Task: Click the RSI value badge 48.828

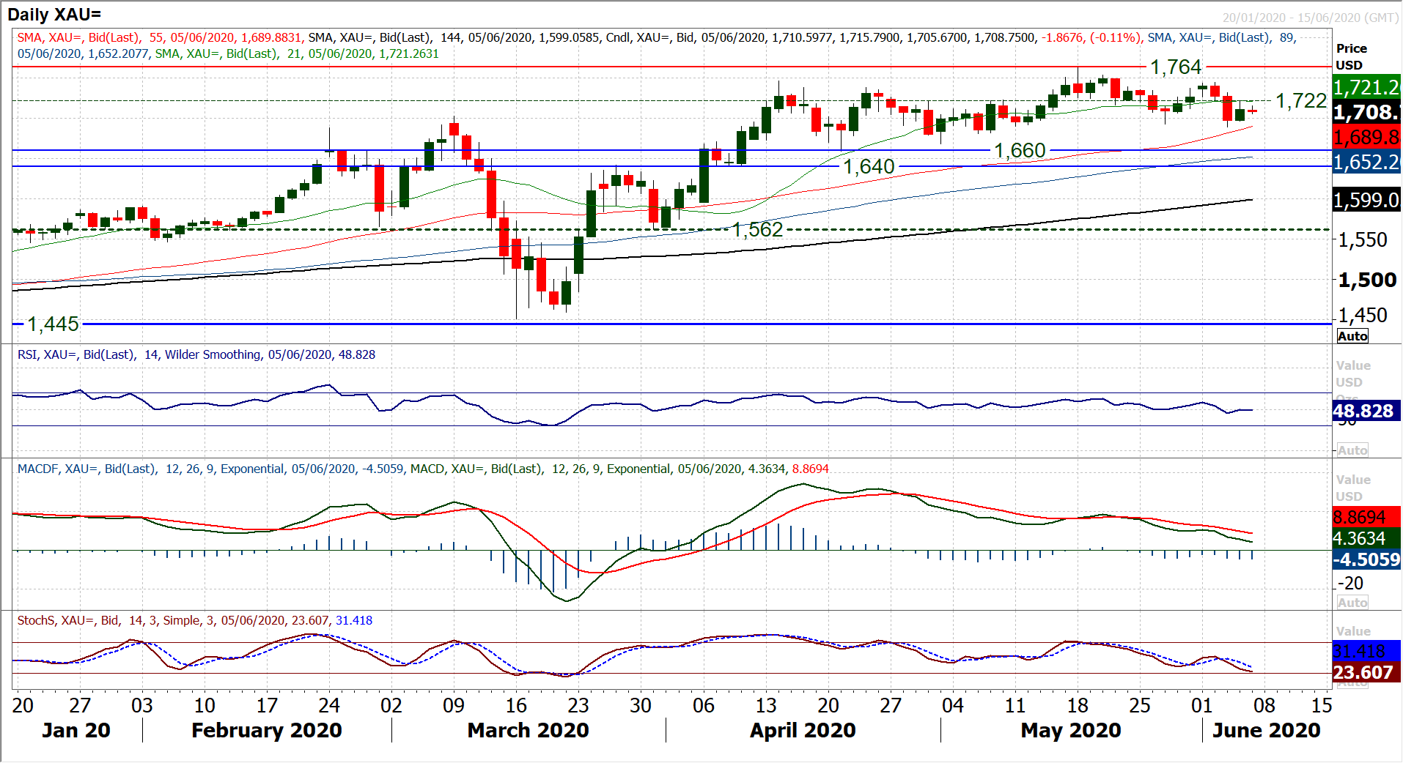Action: coord(1366,411)
